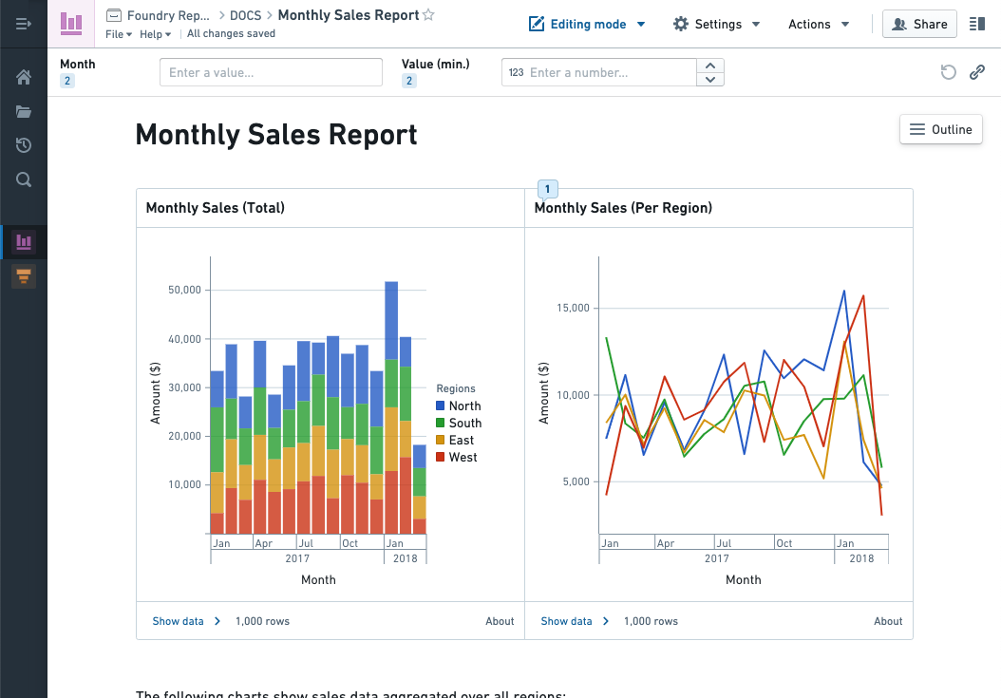
Task: Open the File menu
Action: [x=119, y=34]
